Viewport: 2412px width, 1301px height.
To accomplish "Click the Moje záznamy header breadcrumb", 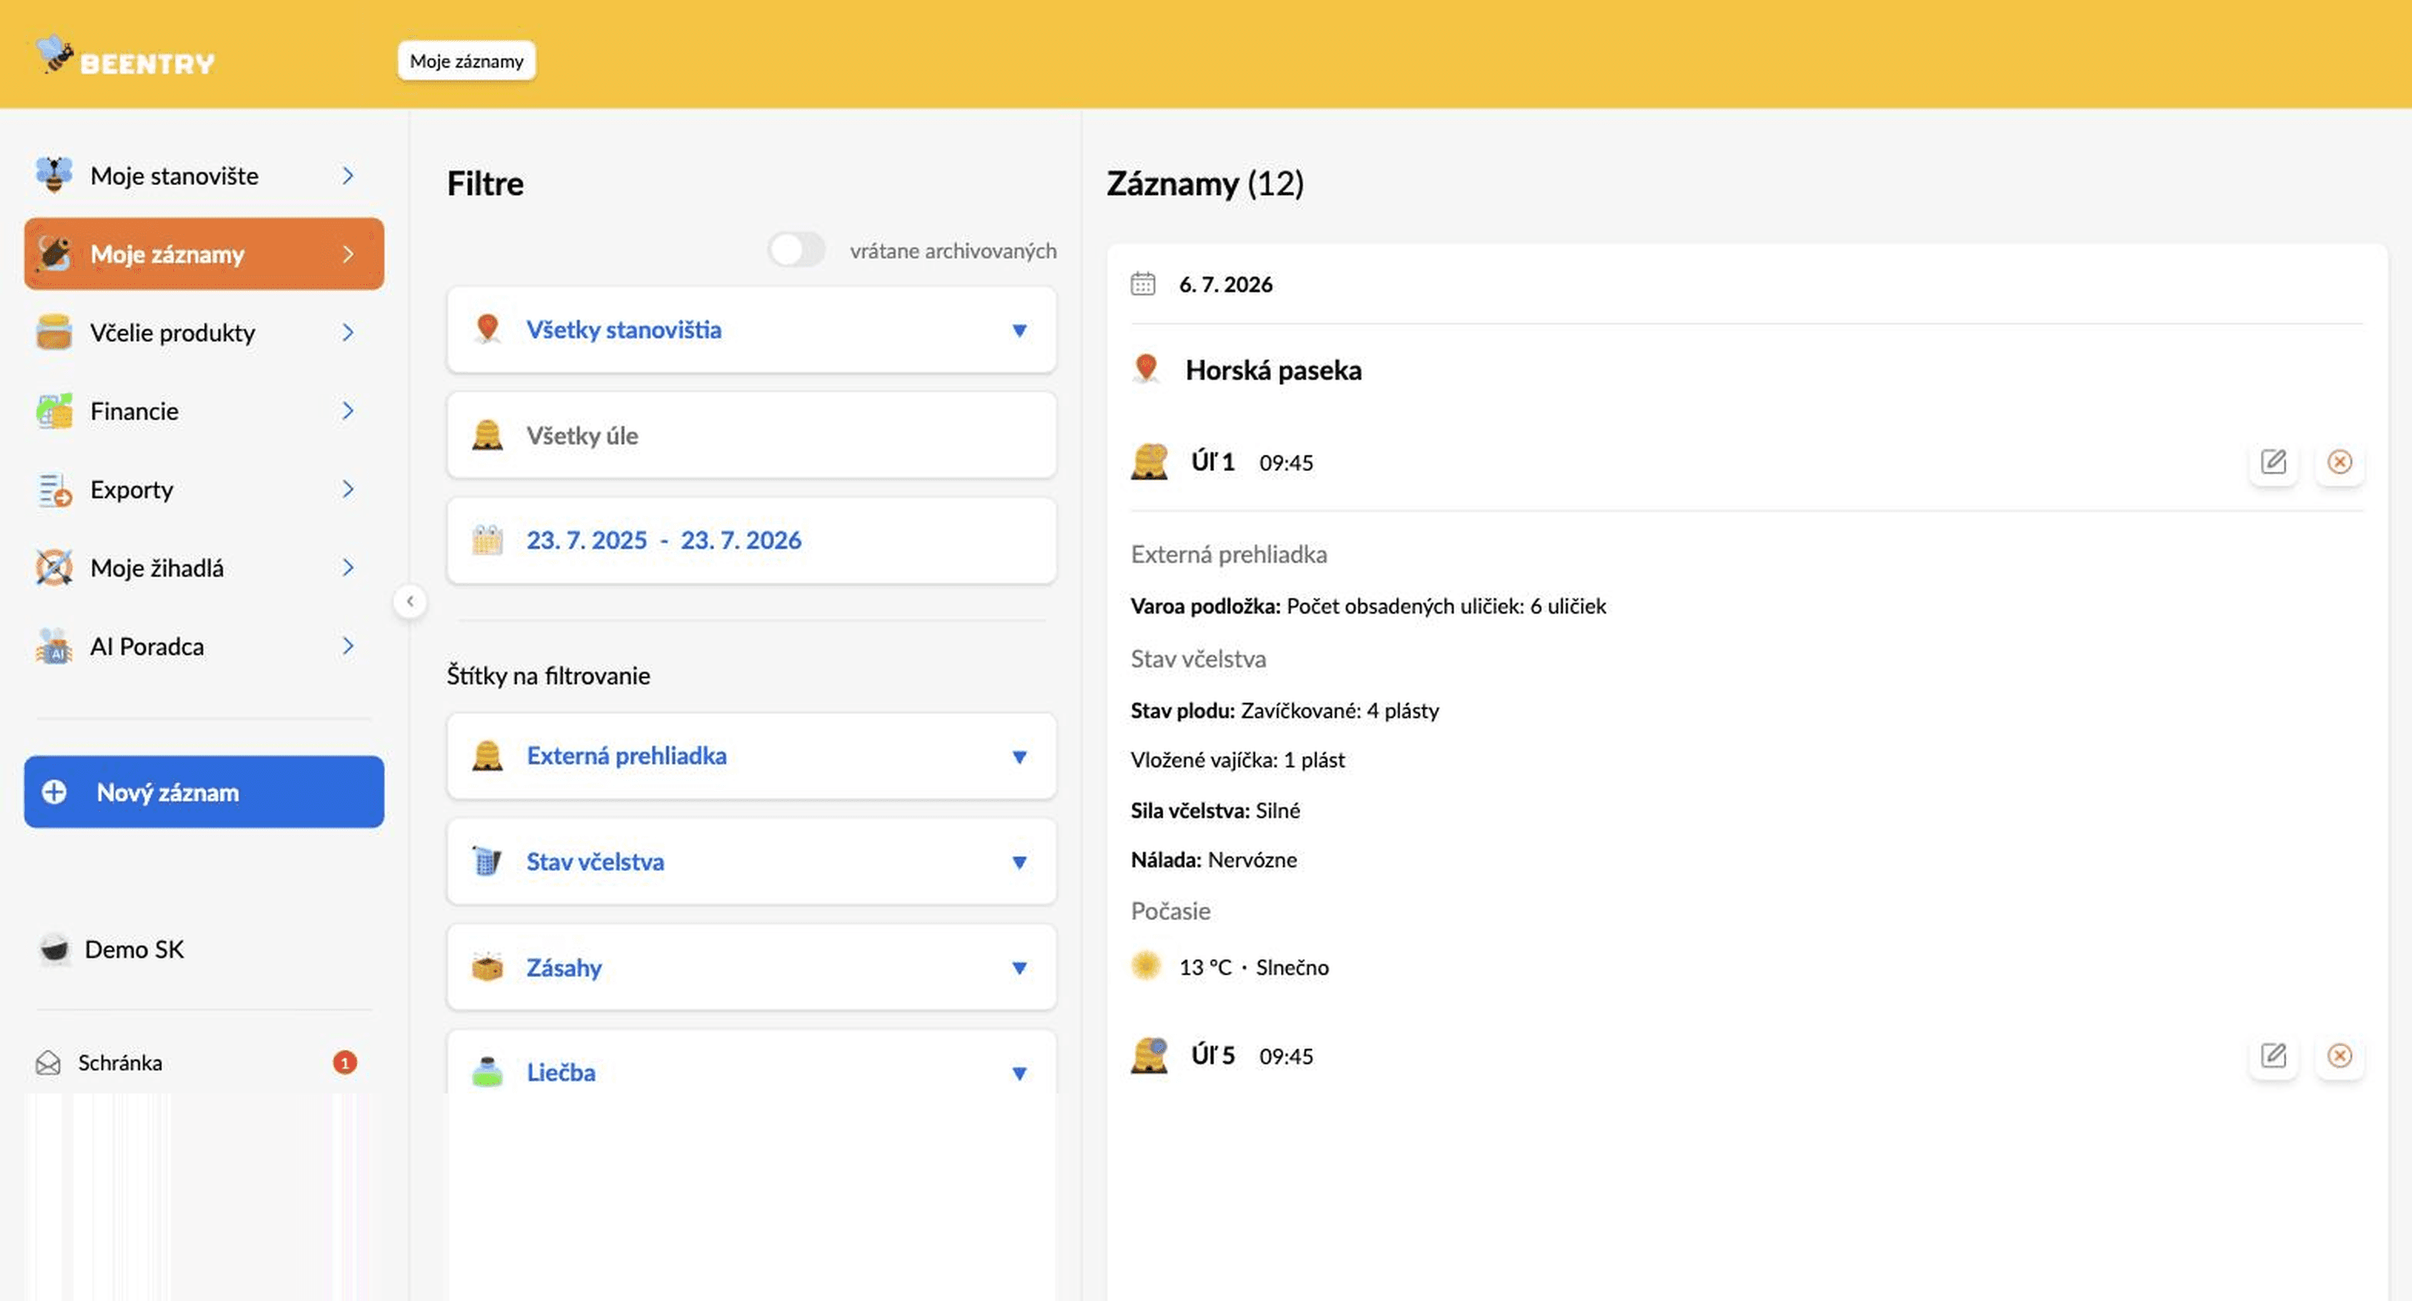I will click(x=466, y=61).
